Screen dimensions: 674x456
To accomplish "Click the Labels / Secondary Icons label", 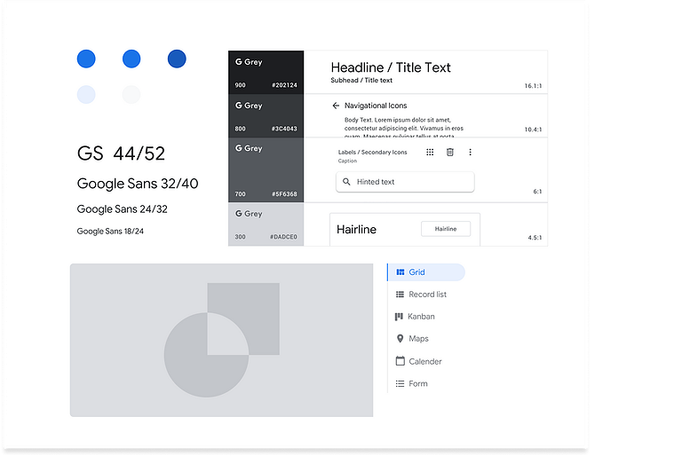I will pyautogui.click(x=372, y=152).
